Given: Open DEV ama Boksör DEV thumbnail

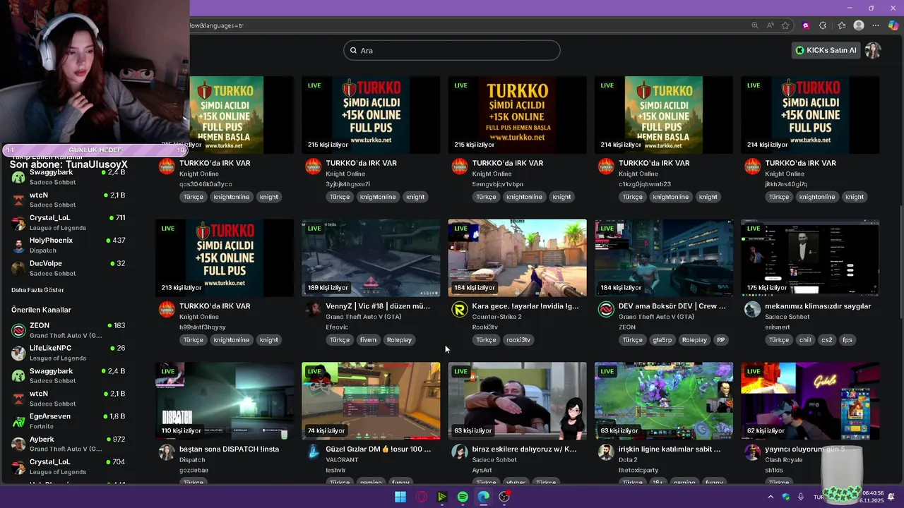Looking at the screenshot, I should click(664, 258).
